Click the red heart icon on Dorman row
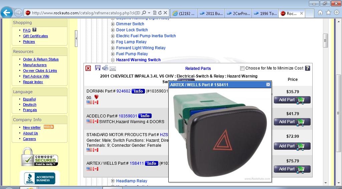The image size is (342, 189). [x=97, y=97]
